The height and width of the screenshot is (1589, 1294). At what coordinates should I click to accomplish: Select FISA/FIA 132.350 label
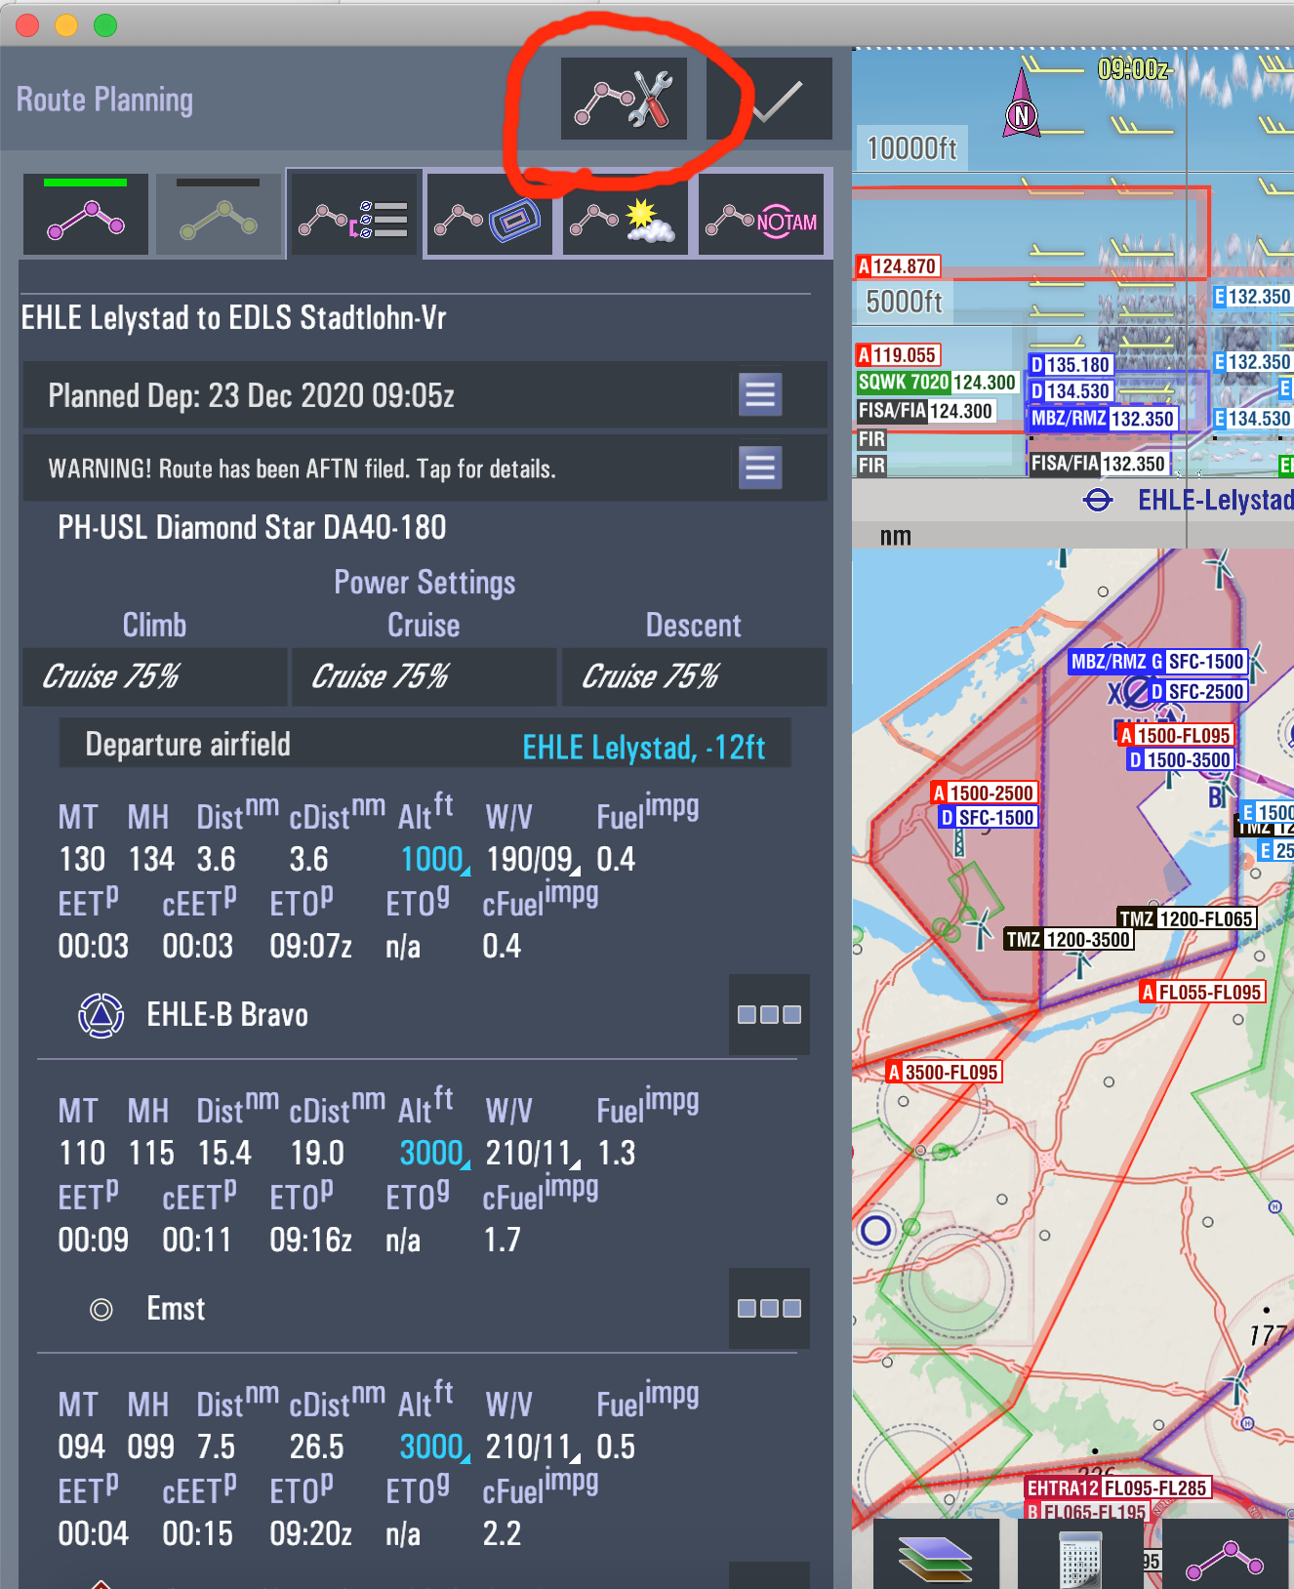click(1099, 464)
